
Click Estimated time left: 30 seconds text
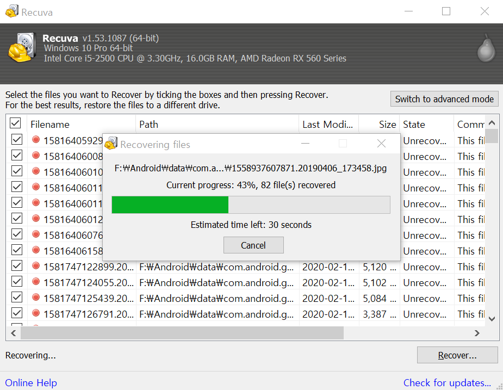251,225
